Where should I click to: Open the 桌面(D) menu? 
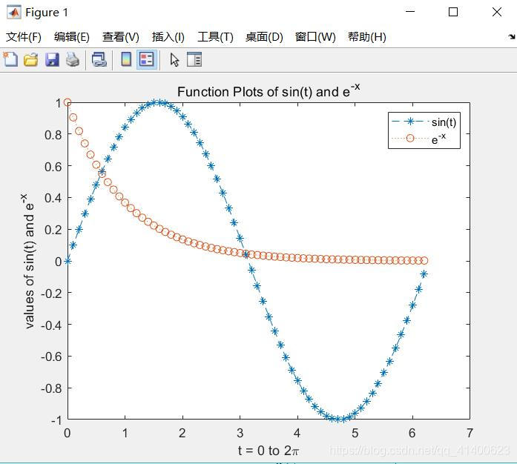264,37
